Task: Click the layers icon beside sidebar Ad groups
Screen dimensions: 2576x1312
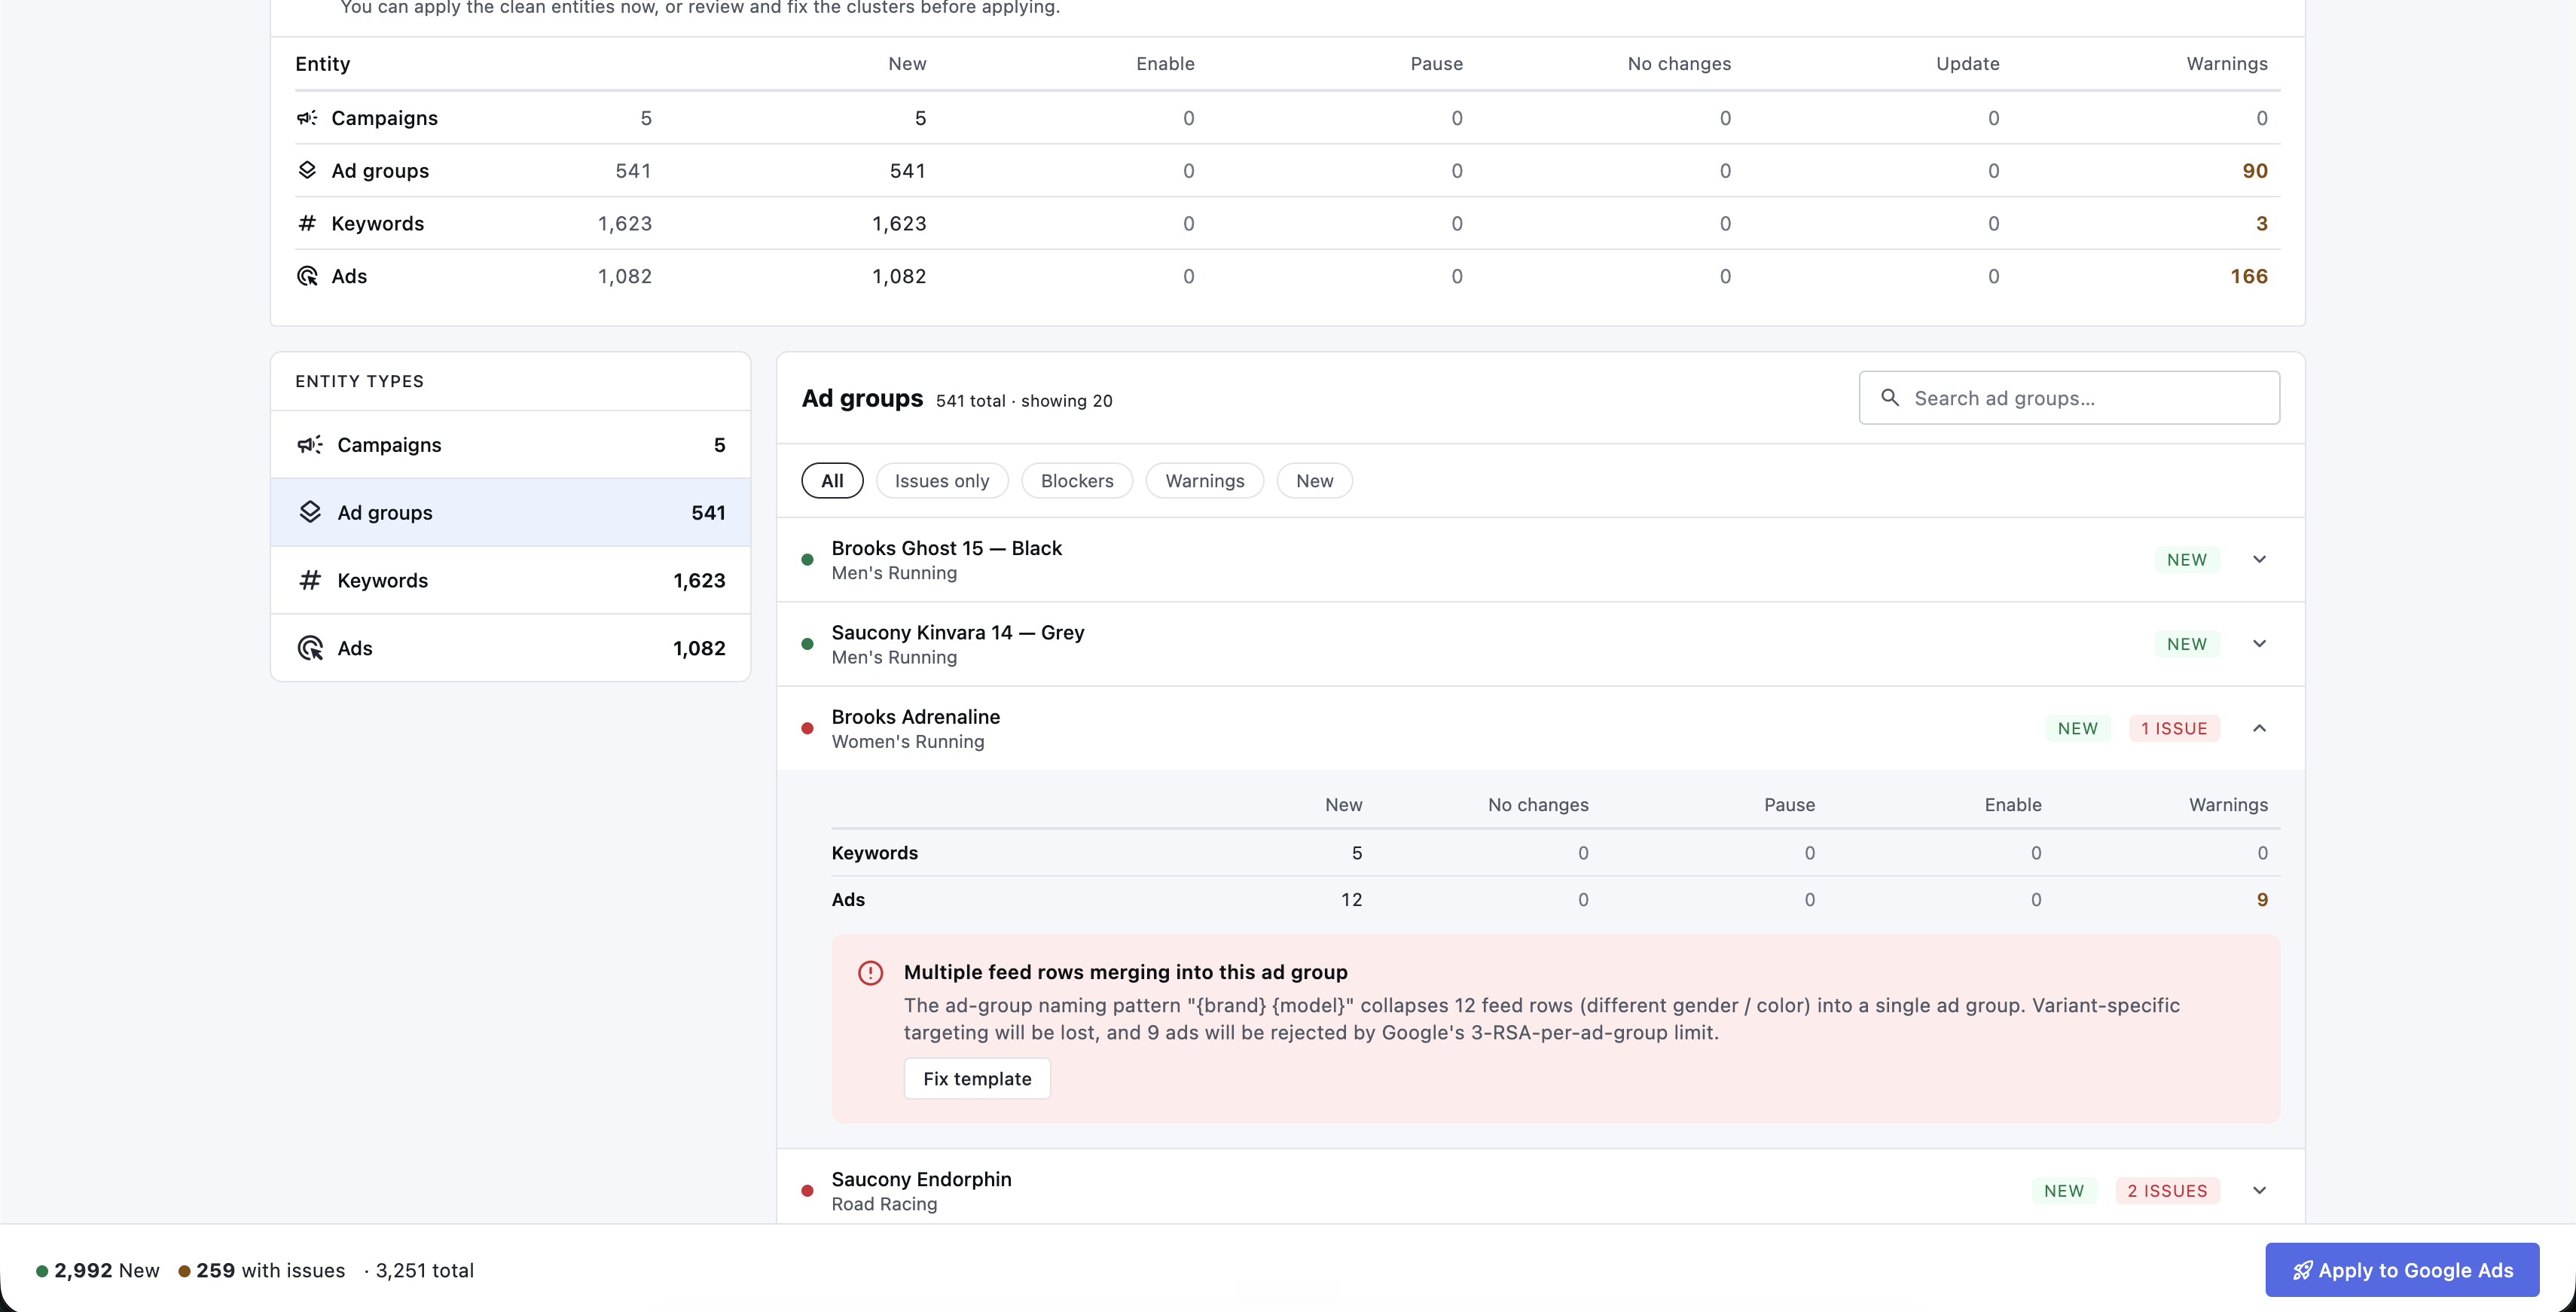Action: (310, 513)
